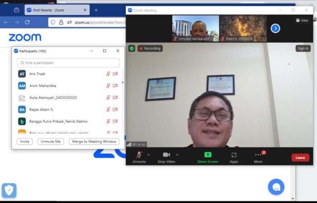317x203 pixels.
Task: Select the AM avatar of Arvin Mahardika
Action: [22, 86]
